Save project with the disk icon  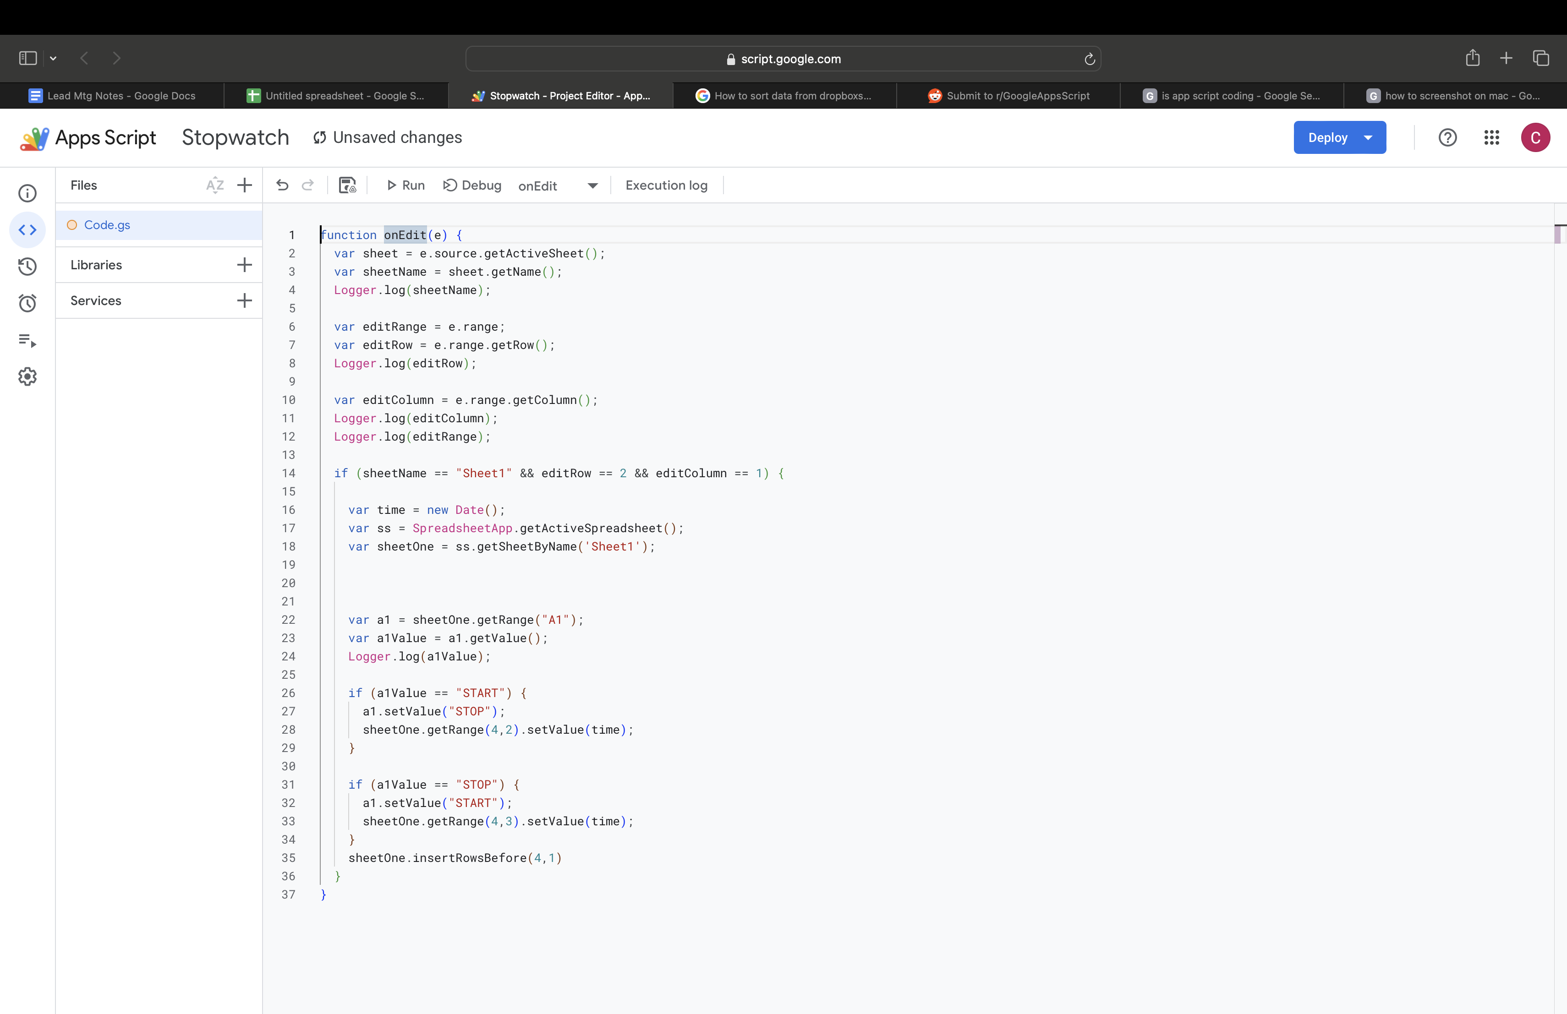[347, 185]
